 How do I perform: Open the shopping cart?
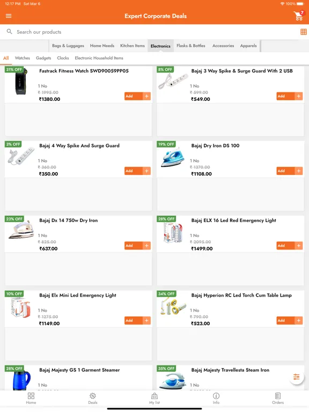[299, 16]
